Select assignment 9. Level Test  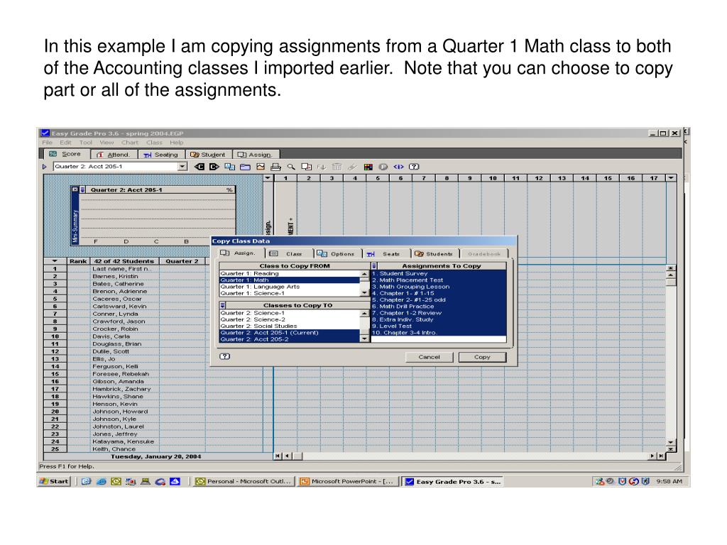(438, 326)
